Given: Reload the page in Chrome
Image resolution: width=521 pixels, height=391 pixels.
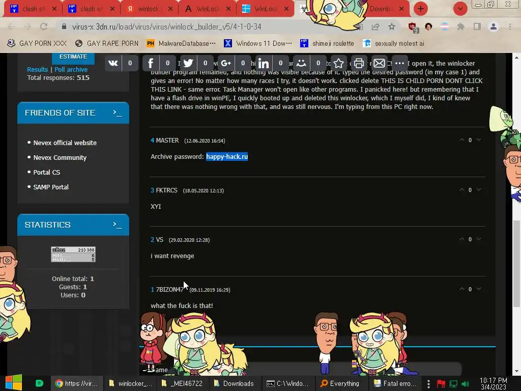Looking at the screenshot, I should pyautogui.click(x=44, y=26).
